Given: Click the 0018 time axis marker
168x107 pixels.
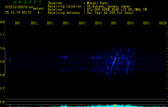Looking at the screenshot, I should (131, 23).
